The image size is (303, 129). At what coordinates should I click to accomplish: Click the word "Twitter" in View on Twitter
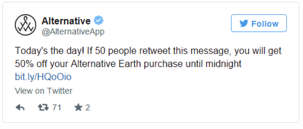tap(60, 91)
